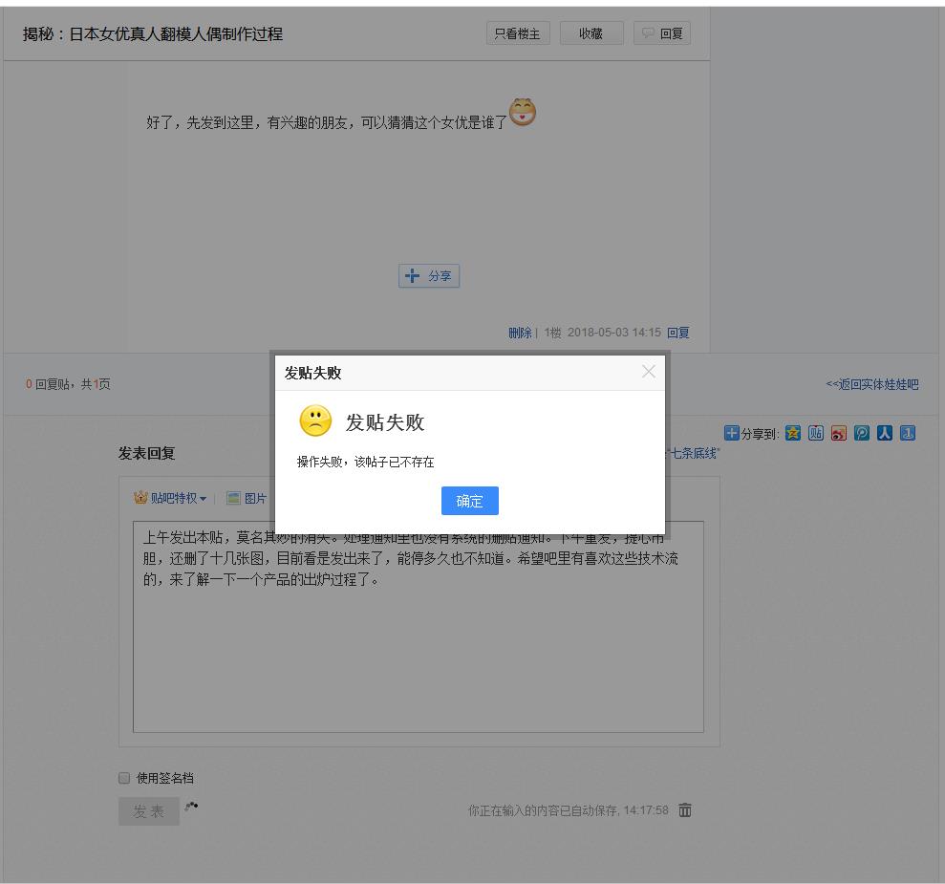
Task: Click the trash icon to clear saved draft
Action: point(685,809)
